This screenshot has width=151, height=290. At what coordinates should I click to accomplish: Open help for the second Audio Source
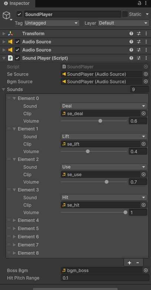point(131,50)
